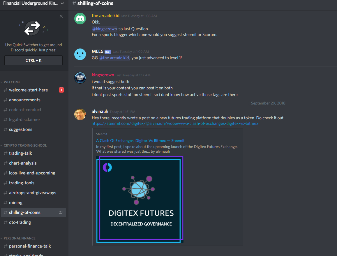Click the Quick Switcher arrows icon
The image size is (337, 256).
tap(32, 28)
